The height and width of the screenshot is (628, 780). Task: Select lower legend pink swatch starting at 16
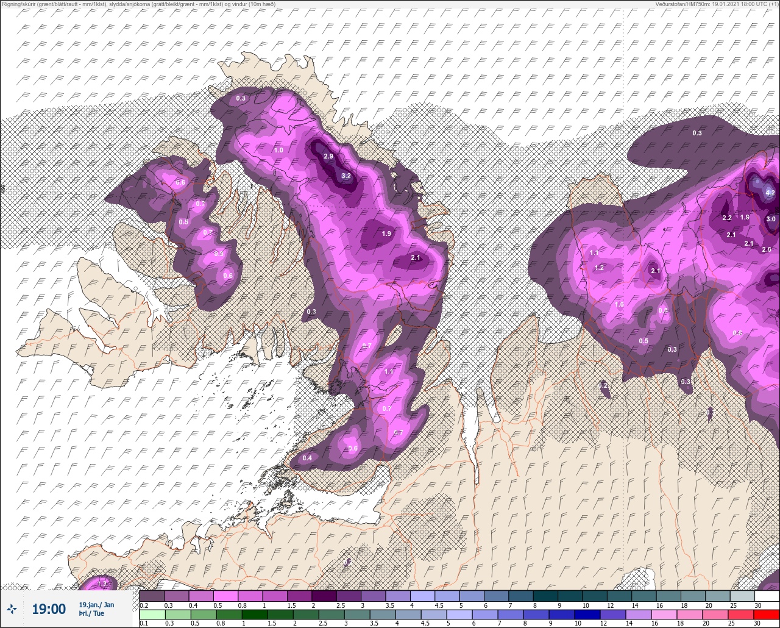pyautogui.click(x=664, y=614)
